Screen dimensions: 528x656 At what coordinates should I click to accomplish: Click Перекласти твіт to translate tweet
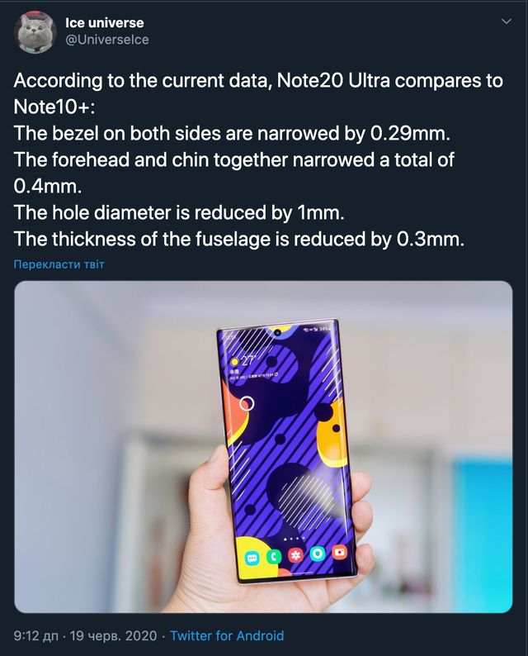click(x=59, y=264)
